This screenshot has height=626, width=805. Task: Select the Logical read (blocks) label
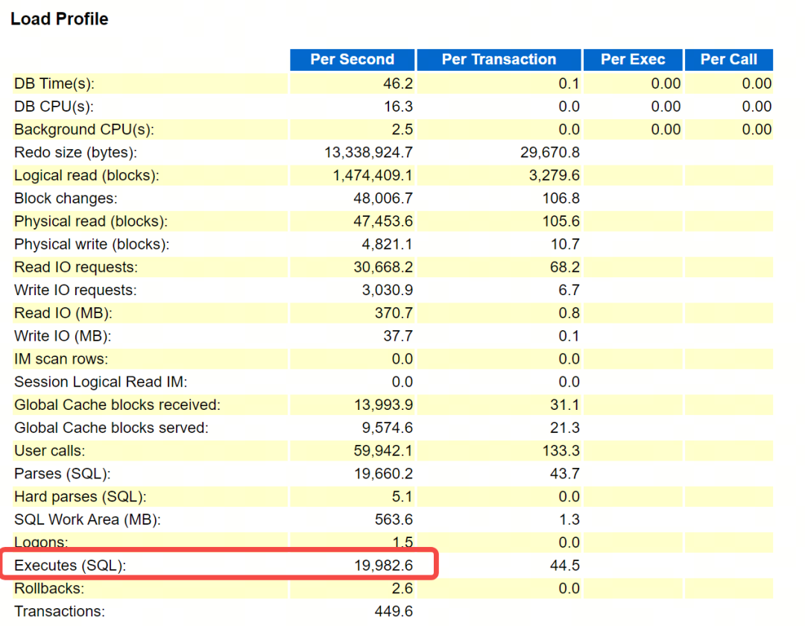86,175
